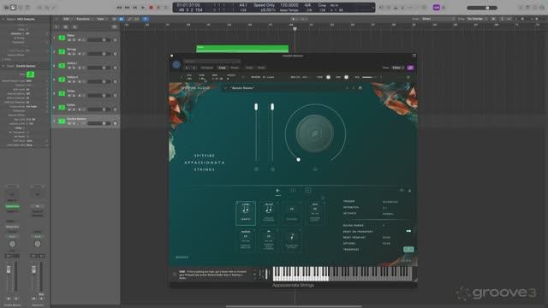The image size is (548, 308).
Task: Select the Violins II track icon
Action: point(62,80)
